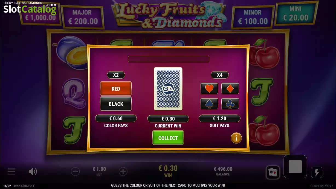Screen dimensions: 336x189
Task: Click the MAJOR jackpot panel
Action: [82, 17]
